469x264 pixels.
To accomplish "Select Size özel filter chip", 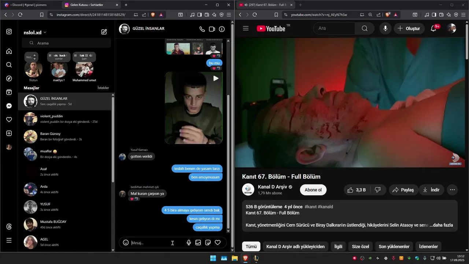I will click(360, 246).
